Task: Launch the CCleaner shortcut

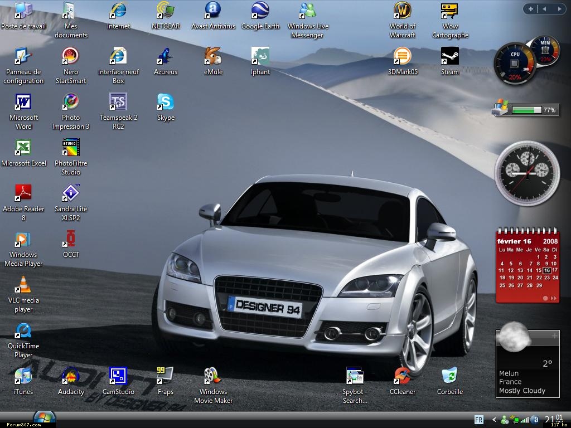Action: click(403, 376)
